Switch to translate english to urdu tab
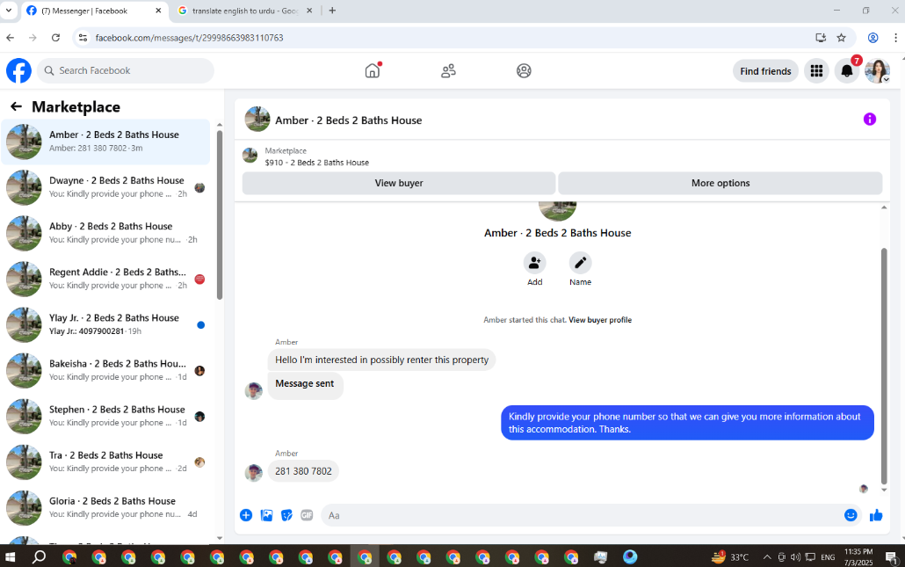 click(245, 11)
